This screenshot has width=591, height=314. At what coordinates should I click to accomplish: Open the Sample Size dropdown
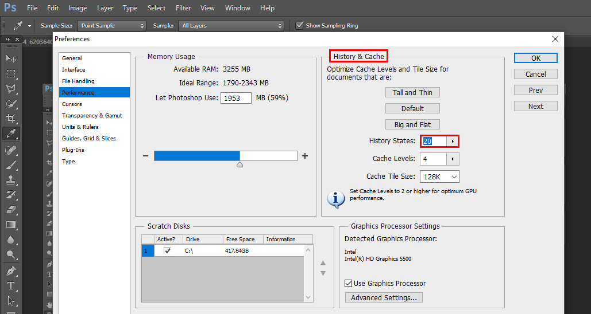pos(111,26)
